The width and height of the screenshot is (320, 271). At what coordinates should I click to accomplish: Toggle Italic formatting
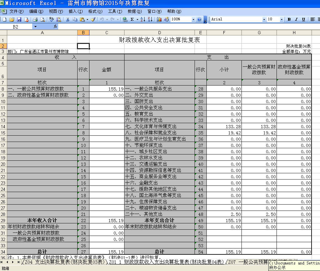(296, 19)
